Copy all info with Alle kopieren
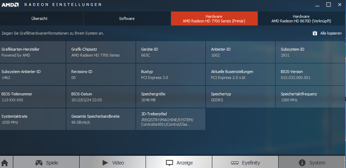Image resolution: width=346 pixels, height=168 pixels. tap(327, 33)
